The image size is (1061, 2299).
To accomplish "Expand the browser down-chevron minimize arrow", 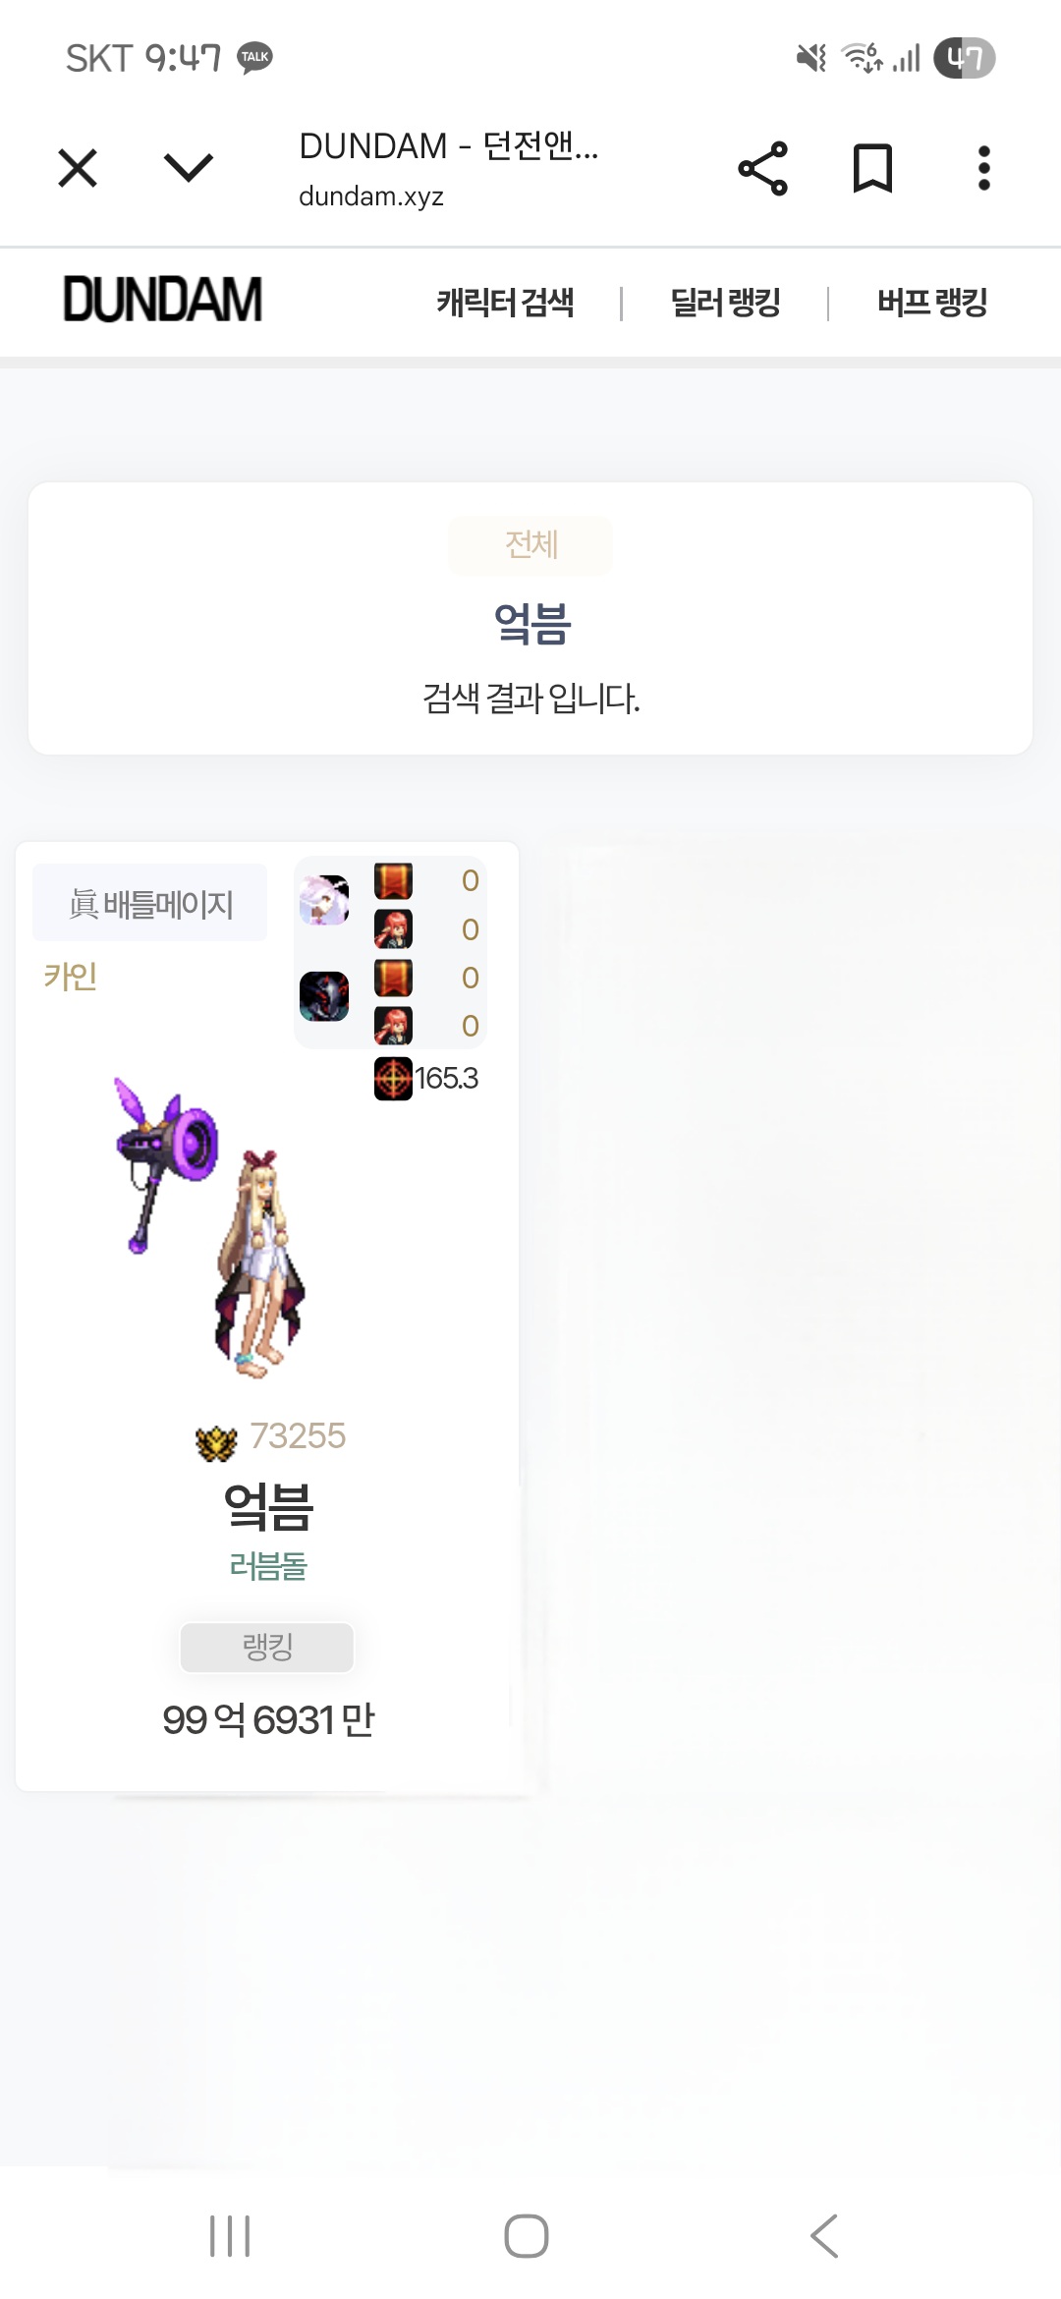I will tap(189, 167).
